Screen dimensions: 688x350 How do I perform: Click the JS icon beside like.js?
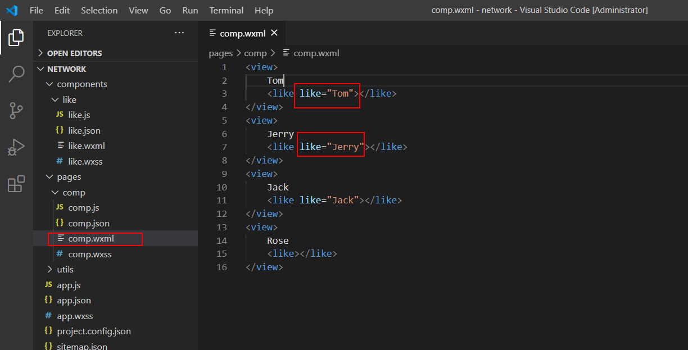click(60, 115)
